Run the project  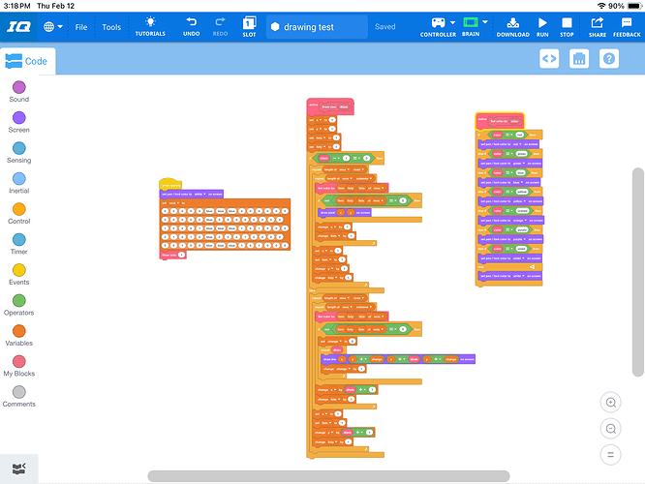[542, 27]
